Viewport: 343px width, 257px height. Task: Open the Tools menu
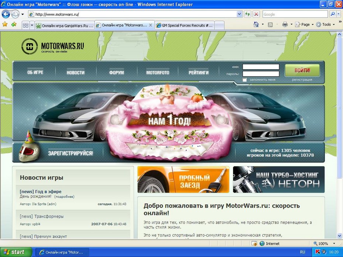point(326,24)
